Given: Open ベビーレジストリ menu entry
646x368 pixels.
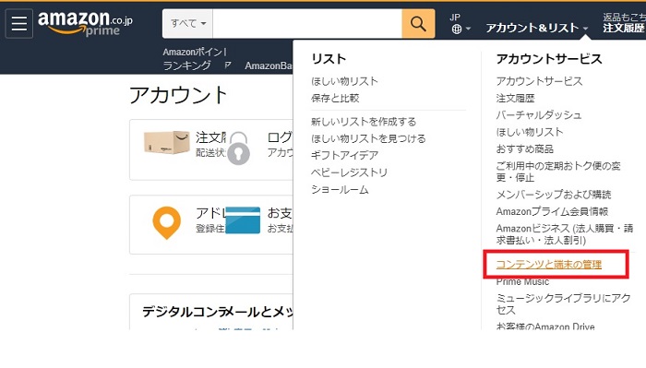Looking at the screenshot, I should click(x=350, y=172).
